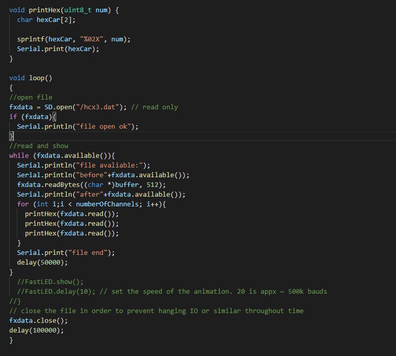Click the 'fxdata.close();' line
The width and height of the screenshot is (396, 356).
(38, 321)
